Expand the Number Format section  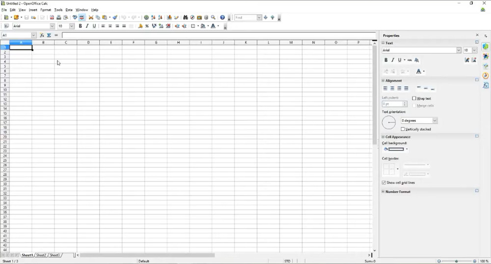pos(383,192)
